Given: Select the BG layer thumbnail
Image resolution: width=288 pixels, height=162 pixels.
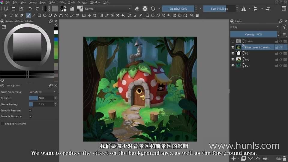Looking at the screenshot, I should click(238, 65).
